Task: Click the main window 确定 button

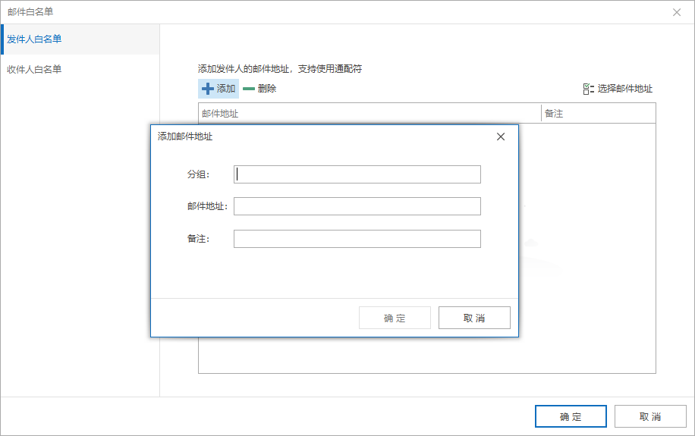Action: click(571, 416)
